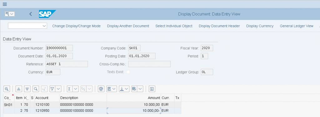Click the Item column header

(x=19, y=98)
